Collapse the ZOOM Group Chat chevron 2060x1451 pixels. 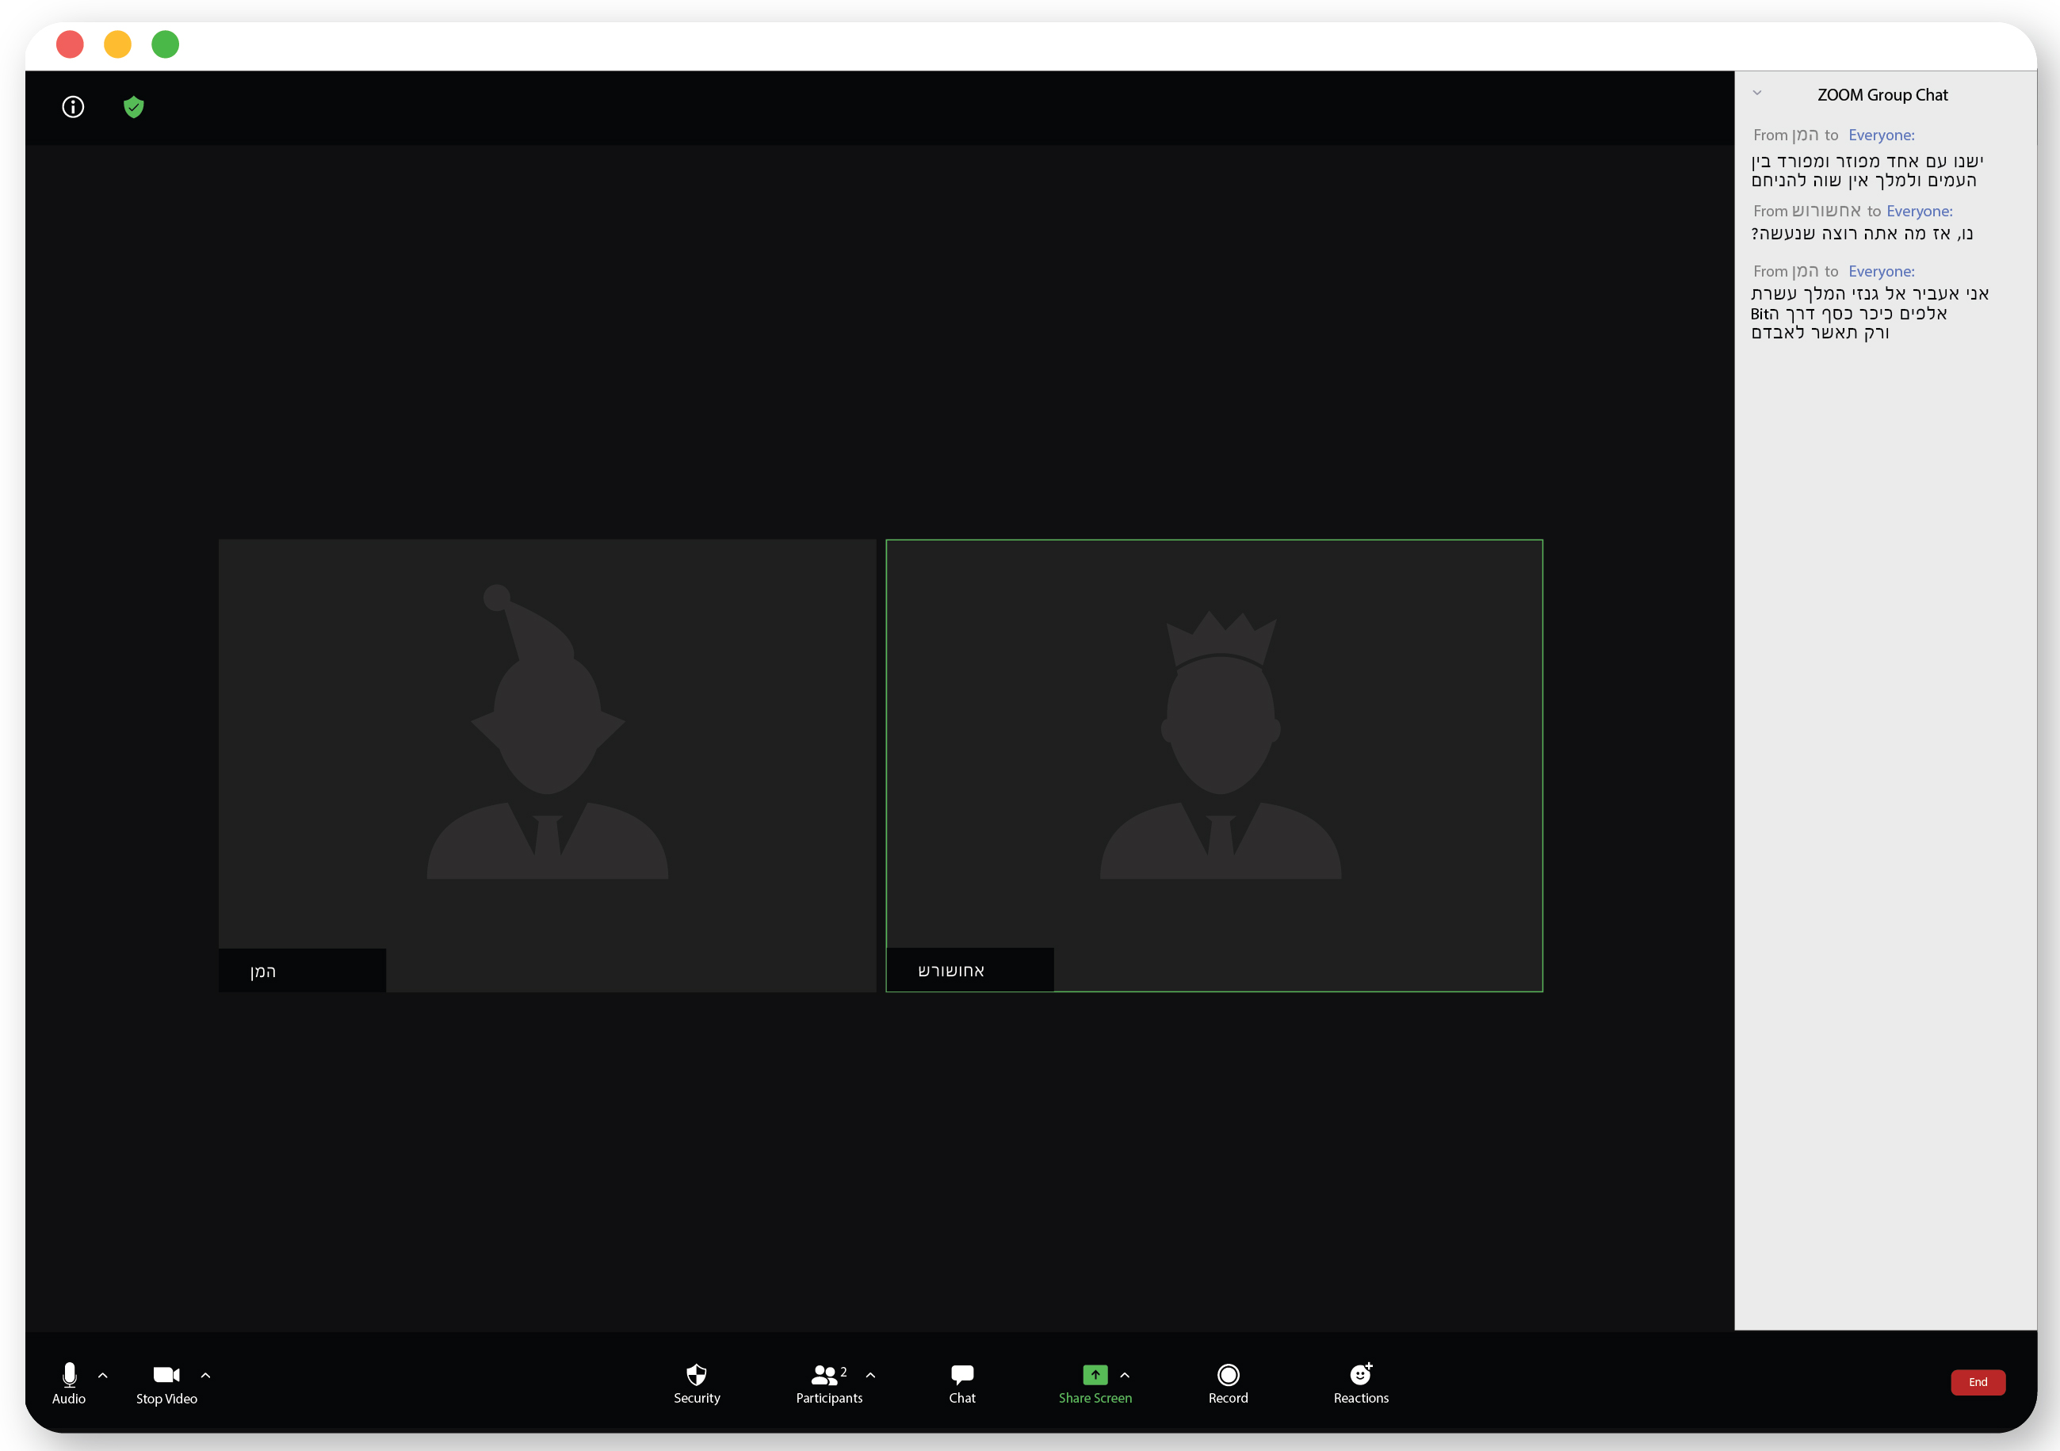tap(1756, 94)
